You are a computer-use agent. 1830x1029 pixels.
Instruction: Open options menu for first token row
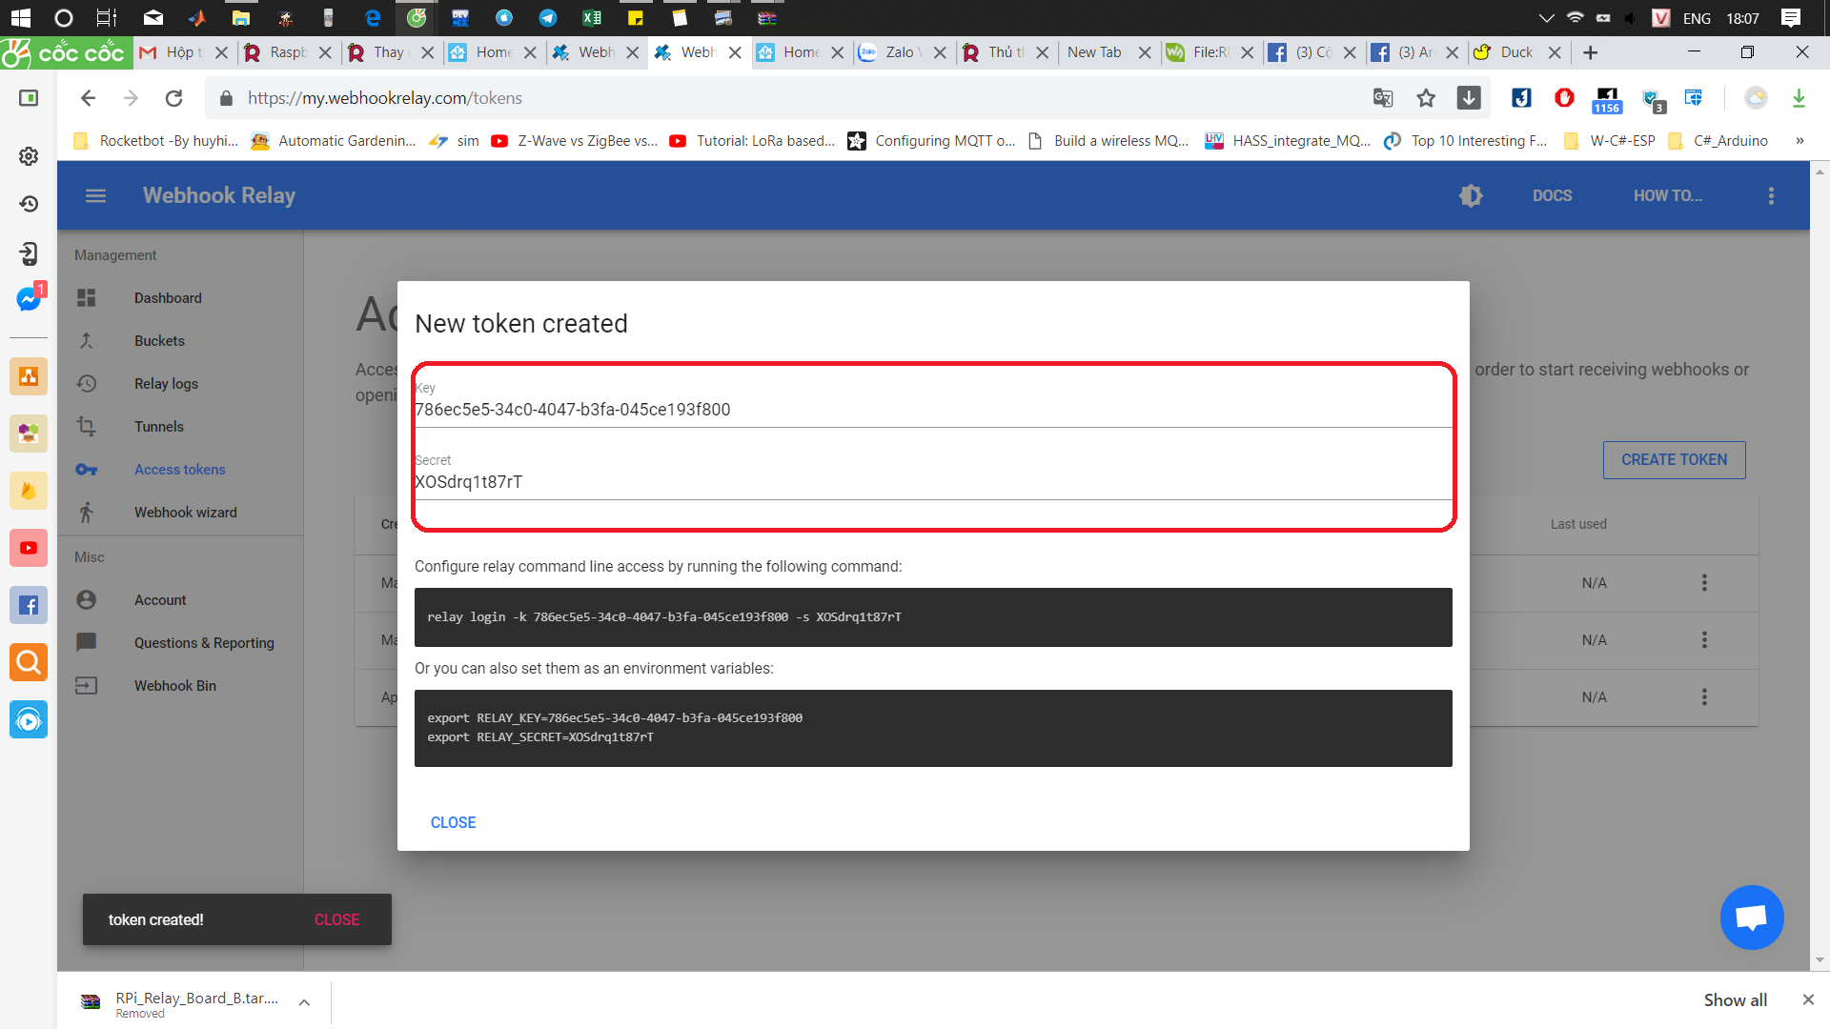click(x=1704, y=582)
